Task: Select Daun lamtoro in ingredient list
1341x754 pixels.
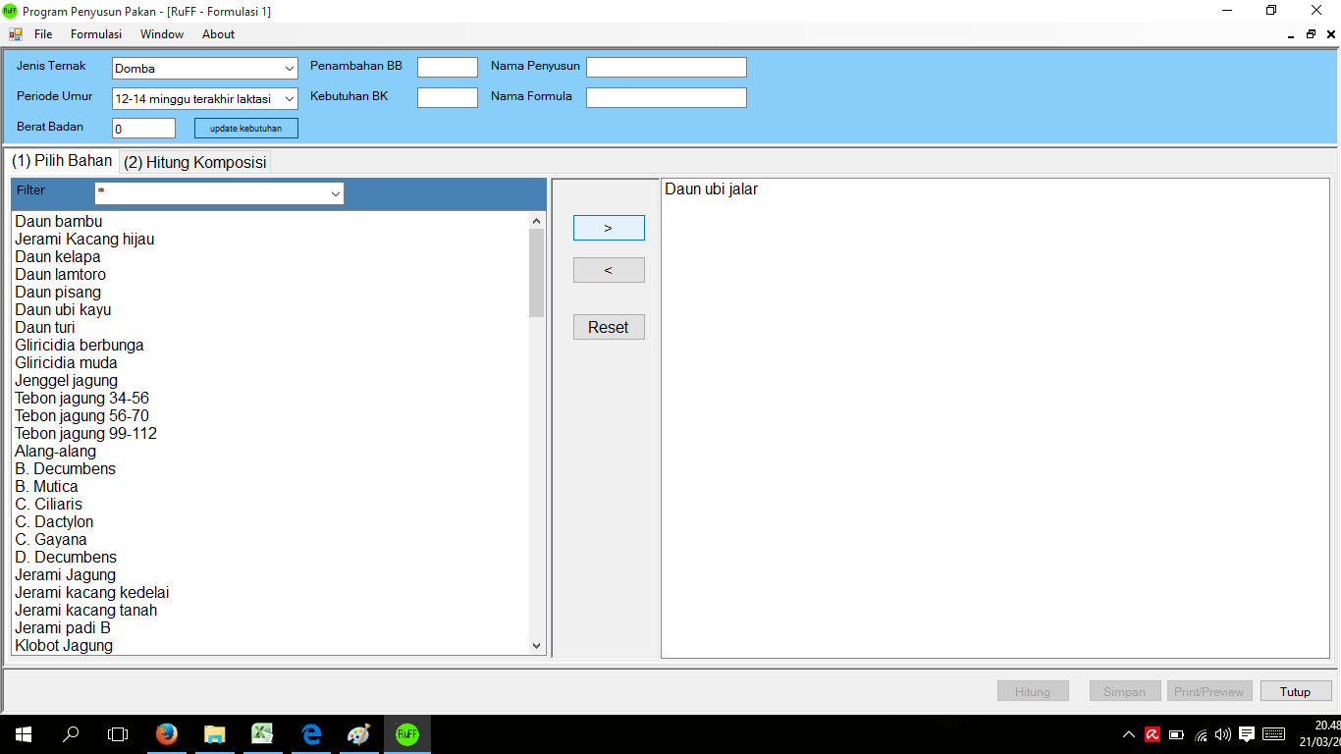Action: pos(61,275)
